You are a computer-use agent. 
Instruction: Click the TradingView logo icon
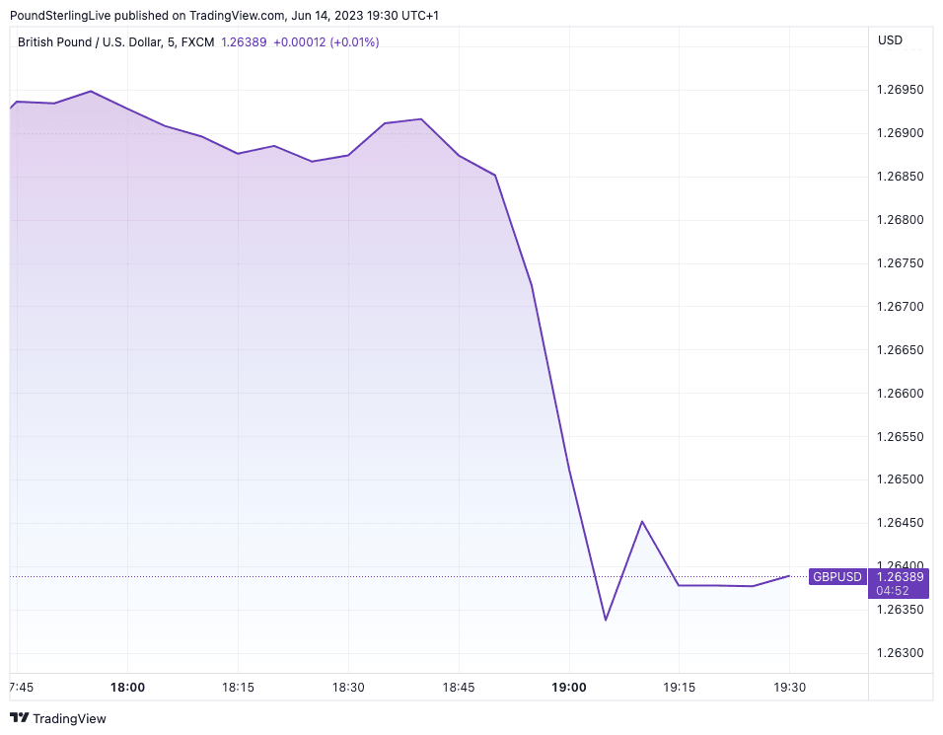click(19, 719)
